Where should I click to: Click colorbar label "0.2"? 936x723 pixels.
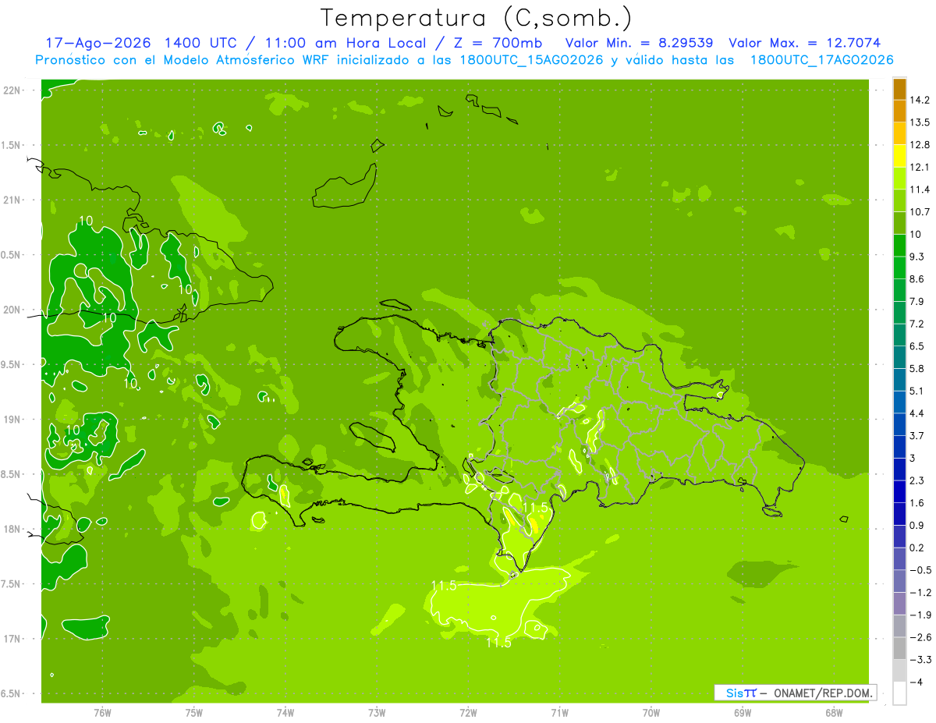coord(917,548)
